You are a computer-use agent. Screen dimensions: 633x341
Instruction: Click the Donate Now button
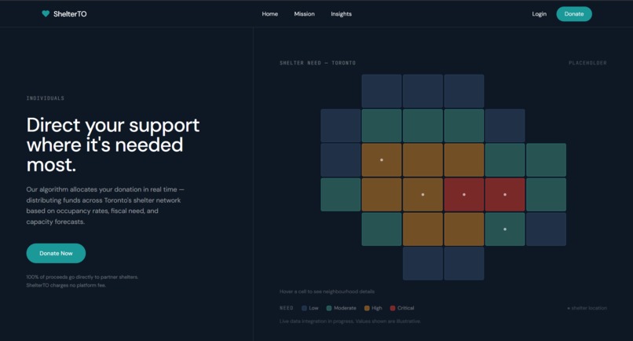56,253
